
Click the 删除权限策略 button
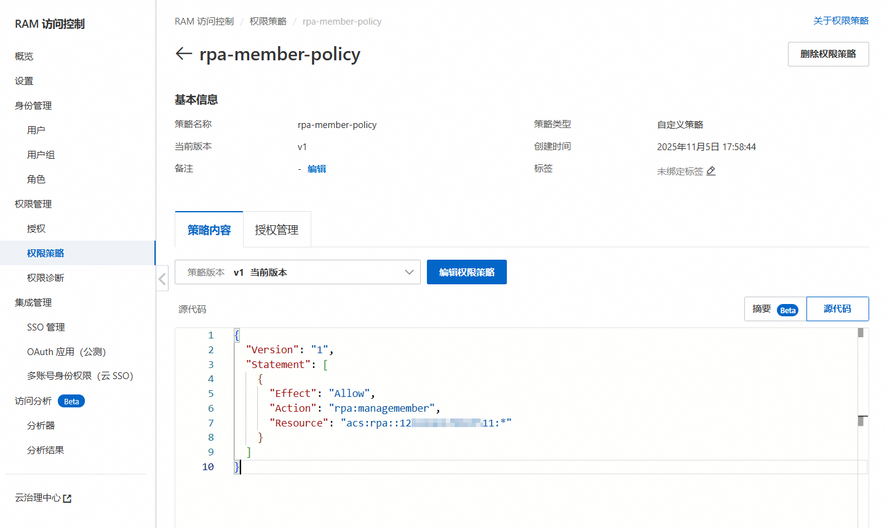828,54
